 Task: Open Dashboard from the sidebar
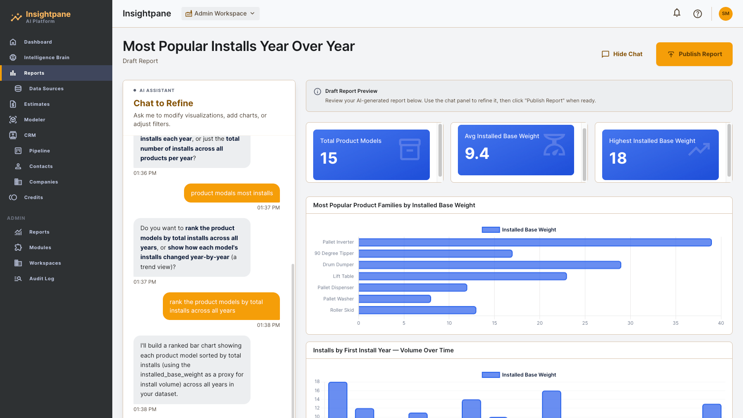(56, 42)
